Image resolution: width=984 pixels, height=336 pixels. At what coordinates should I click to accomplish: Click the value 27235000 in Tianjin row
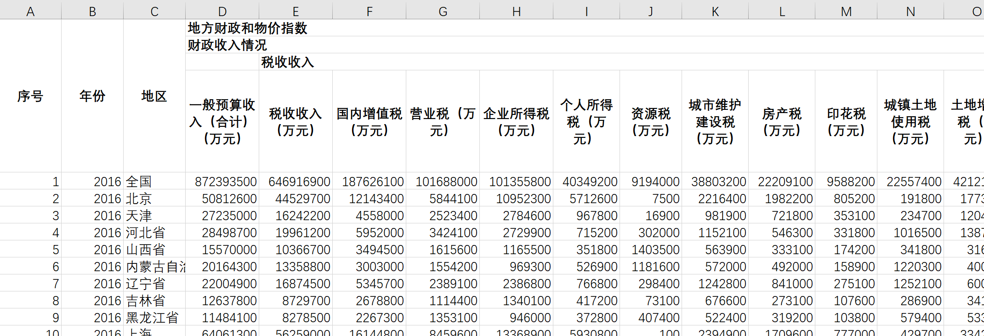[x=229, y=216]
